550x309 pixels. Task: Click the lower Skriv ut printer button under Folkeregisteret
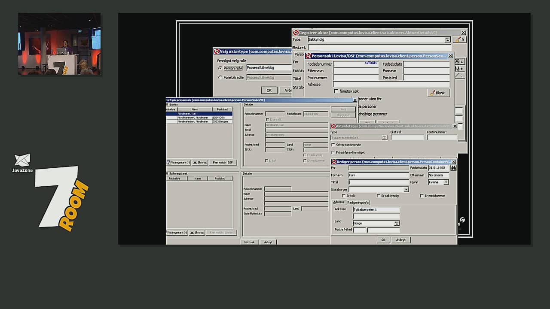pos(197,233)
